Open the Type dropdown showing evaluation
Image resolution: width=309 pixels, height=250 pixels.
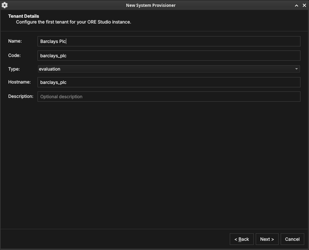[x=169, y=69]
